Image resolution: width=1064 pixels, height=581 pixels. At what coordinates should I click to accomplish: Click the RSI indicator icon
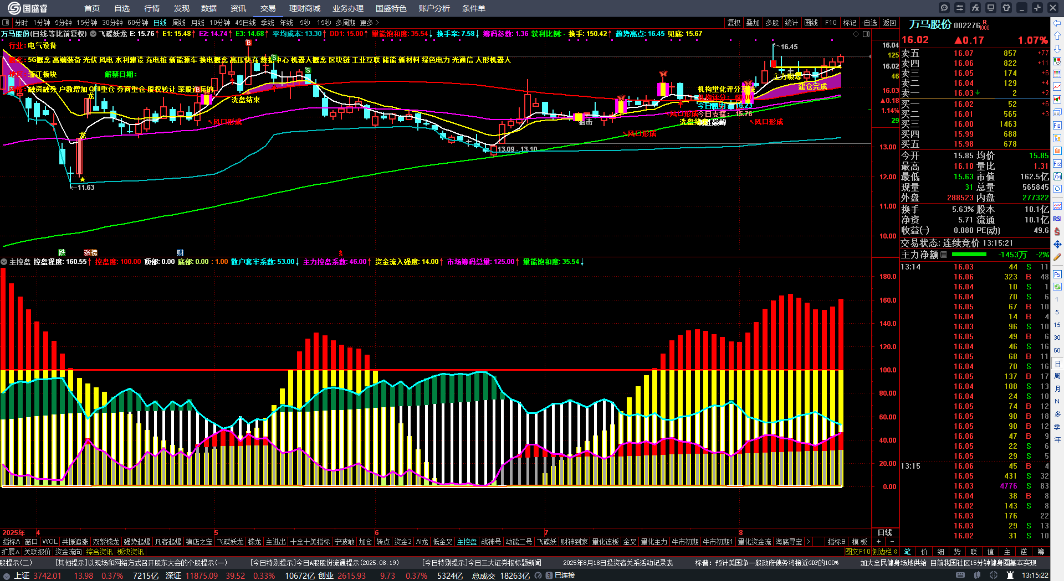tap(1057, 219)
